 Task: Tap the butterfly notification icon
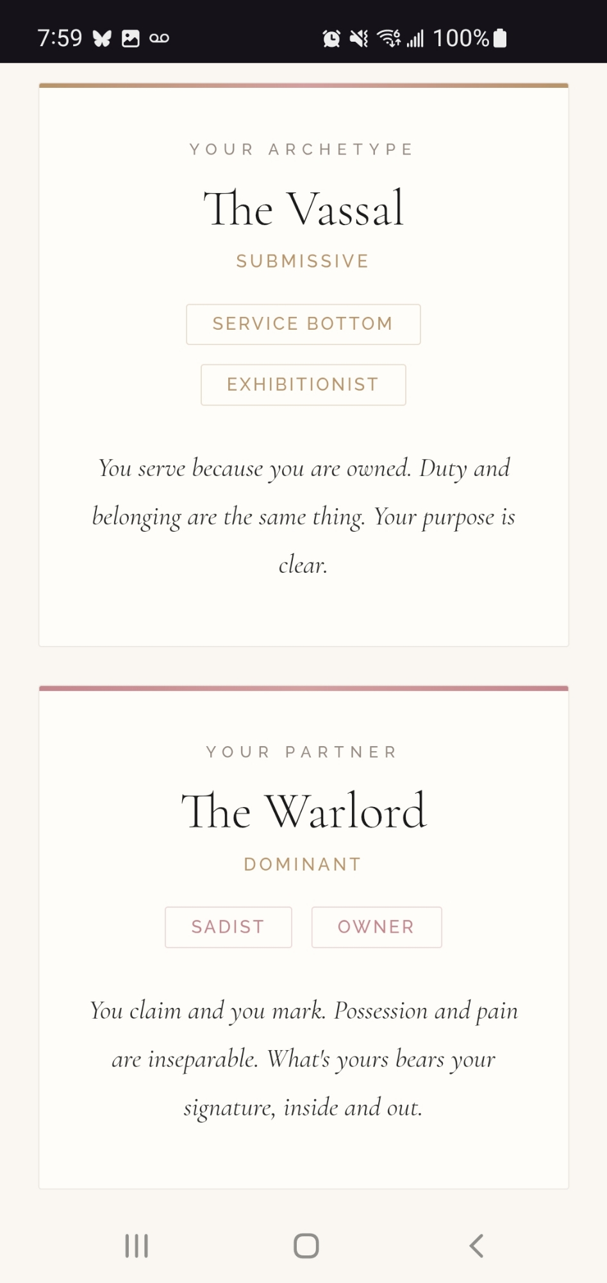[102, 38]
